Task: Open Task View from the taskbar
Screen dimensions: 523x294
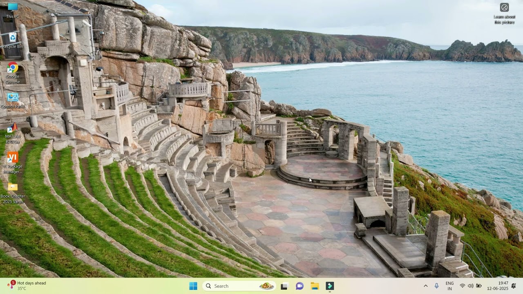Action: (x=284, y=286)
